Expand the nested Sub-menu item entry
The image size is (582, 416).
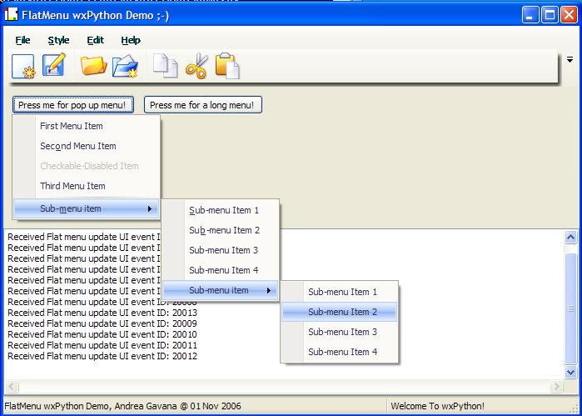pyautogui.click(x=221, y=290)
